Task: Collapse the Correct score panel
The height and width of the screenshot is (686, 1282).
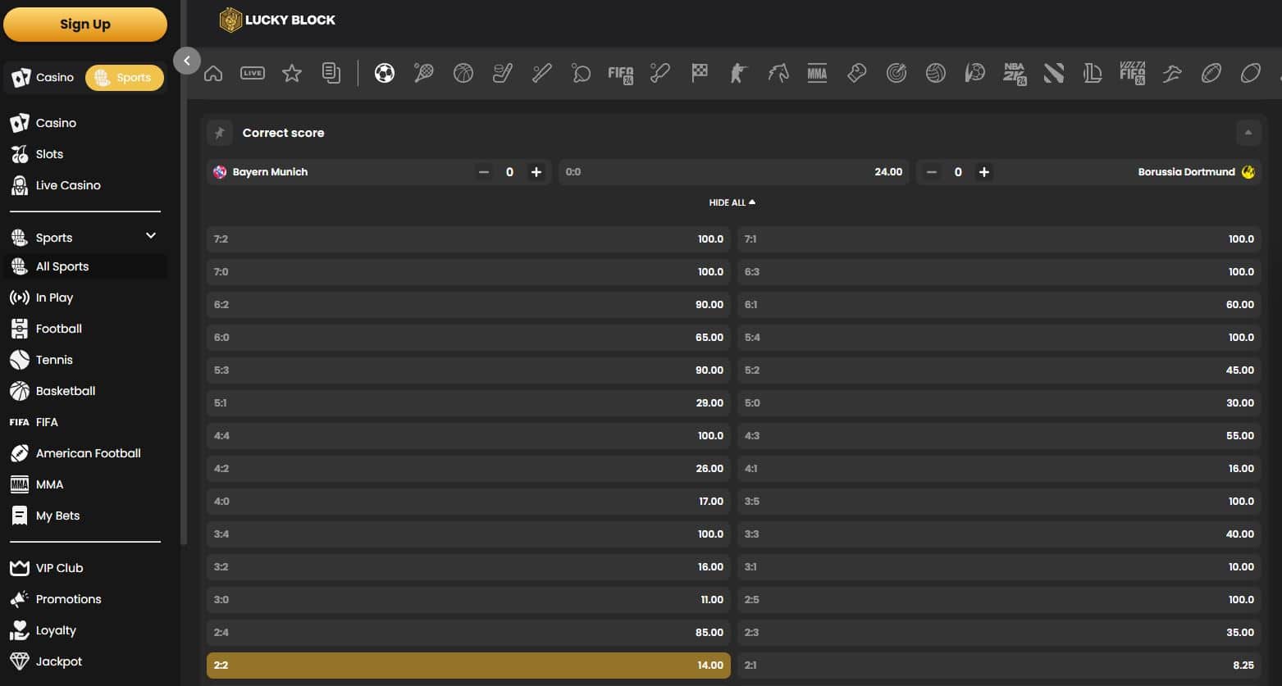Action: point(1248,133)
